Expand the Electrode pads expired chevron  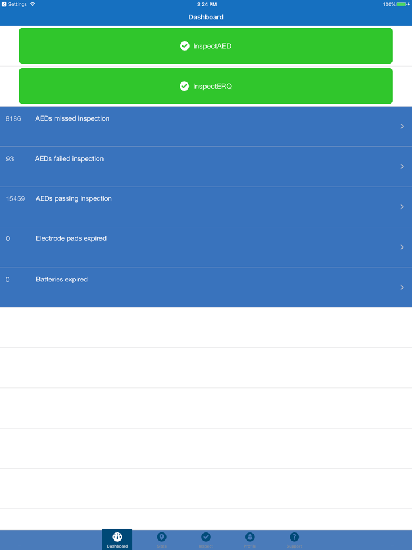tap(402, 247)
